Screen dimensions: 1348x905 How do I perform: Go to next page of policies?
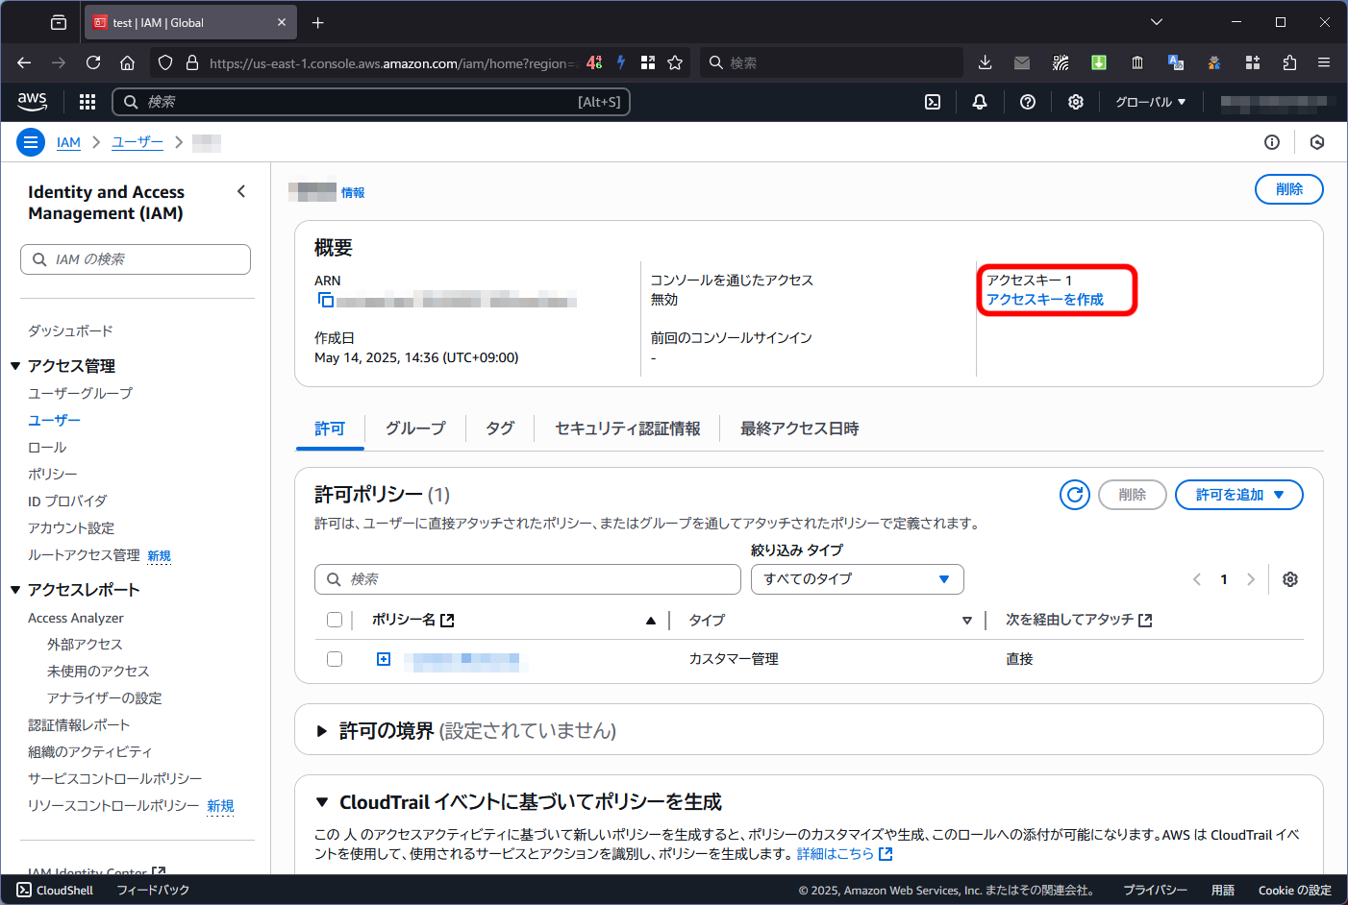(x=1251, y=579)
